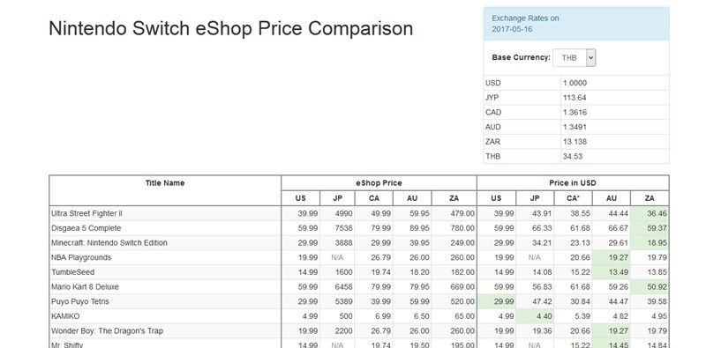Sort by eShop Price ZA column header
Screen dimensions: 706x348
(x=454, y=198)
